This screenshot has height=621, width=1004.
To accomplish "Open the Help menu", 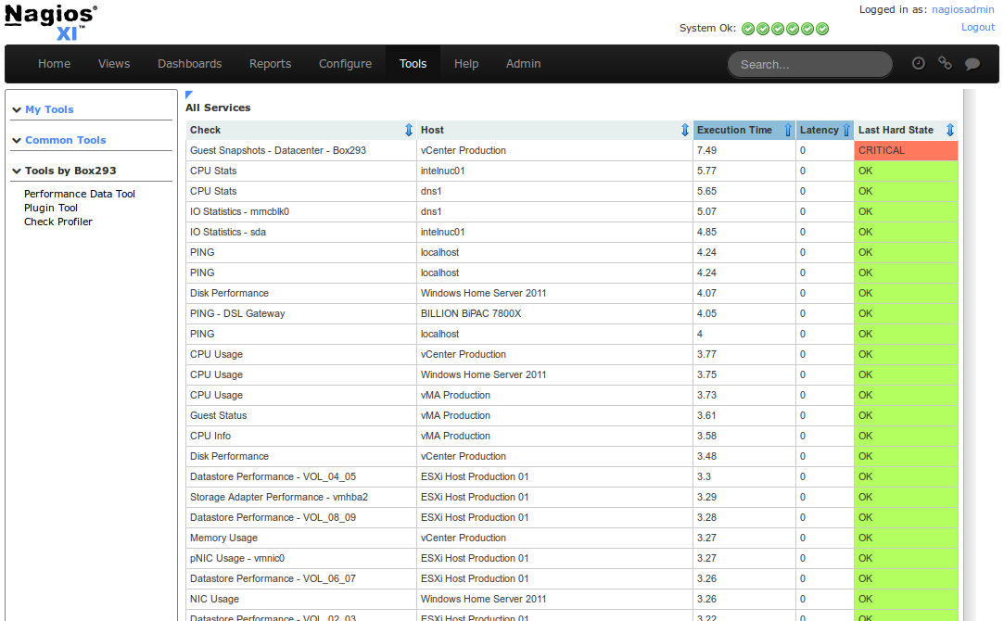I will (466, 63).
